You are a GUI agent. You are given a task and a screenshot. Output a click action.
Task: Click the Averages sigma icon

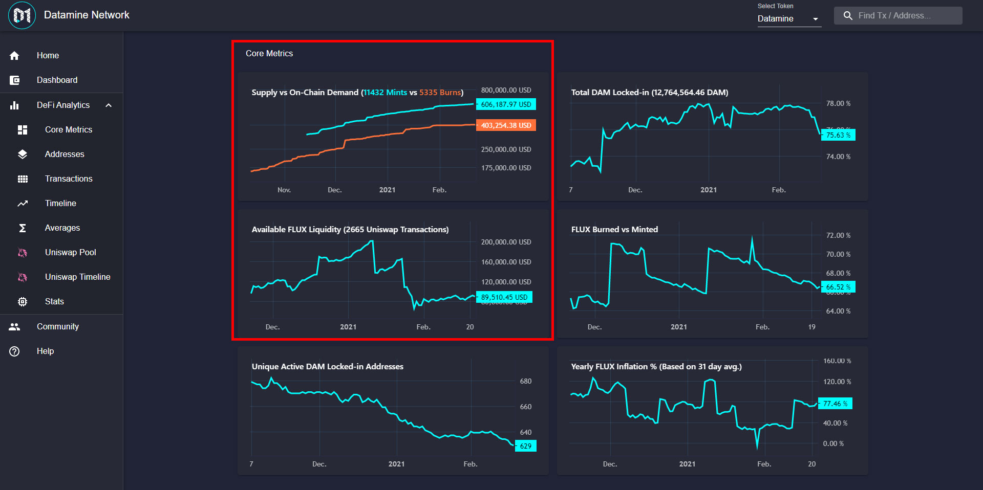[23, 228]
